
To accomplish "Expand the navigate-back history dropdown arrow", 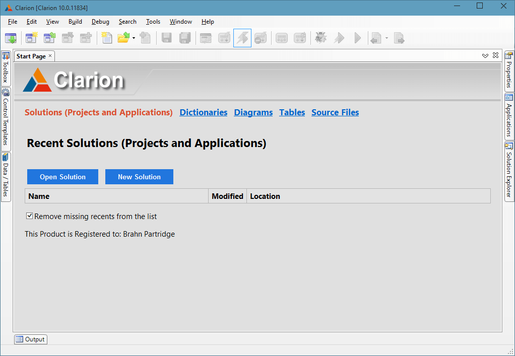I will (387, 38).
